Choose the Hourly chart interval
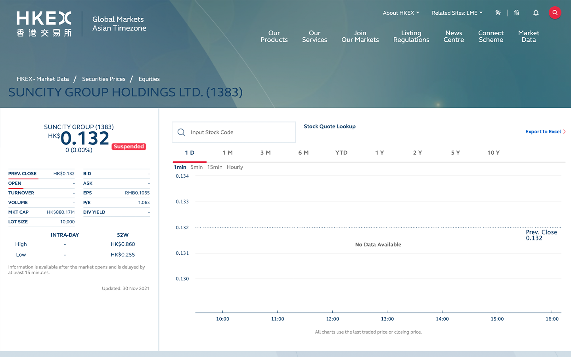 click(x=235, y=167)
